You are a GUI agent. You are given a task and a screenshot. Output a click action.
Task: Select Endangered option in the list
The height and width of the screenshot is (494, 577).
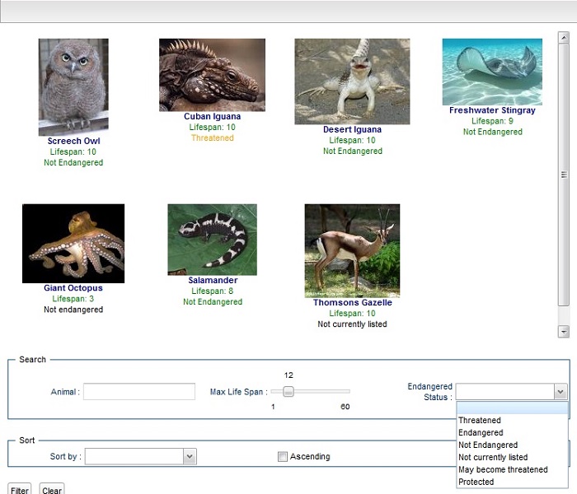click(x=481, y=433)
